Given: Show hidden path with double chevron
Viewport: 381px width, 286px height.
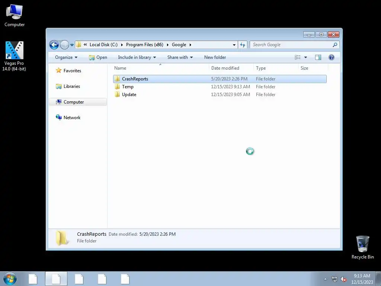Looking at the screenshot, I should [85, 45].
